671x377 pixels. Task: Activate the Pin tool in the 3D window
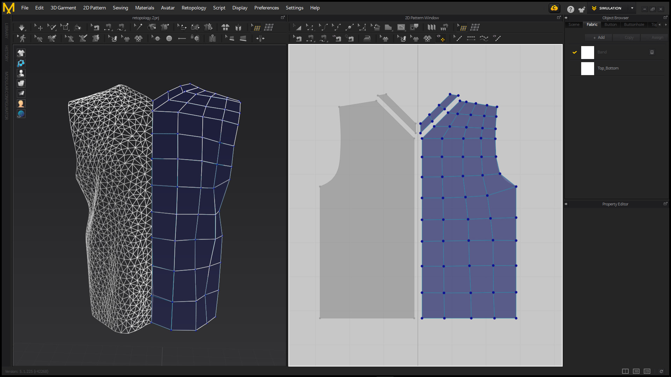[138, 27]
